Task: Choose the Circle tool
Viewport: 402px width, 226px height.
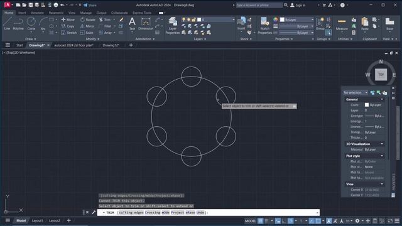Action: (x=31, y=24)
